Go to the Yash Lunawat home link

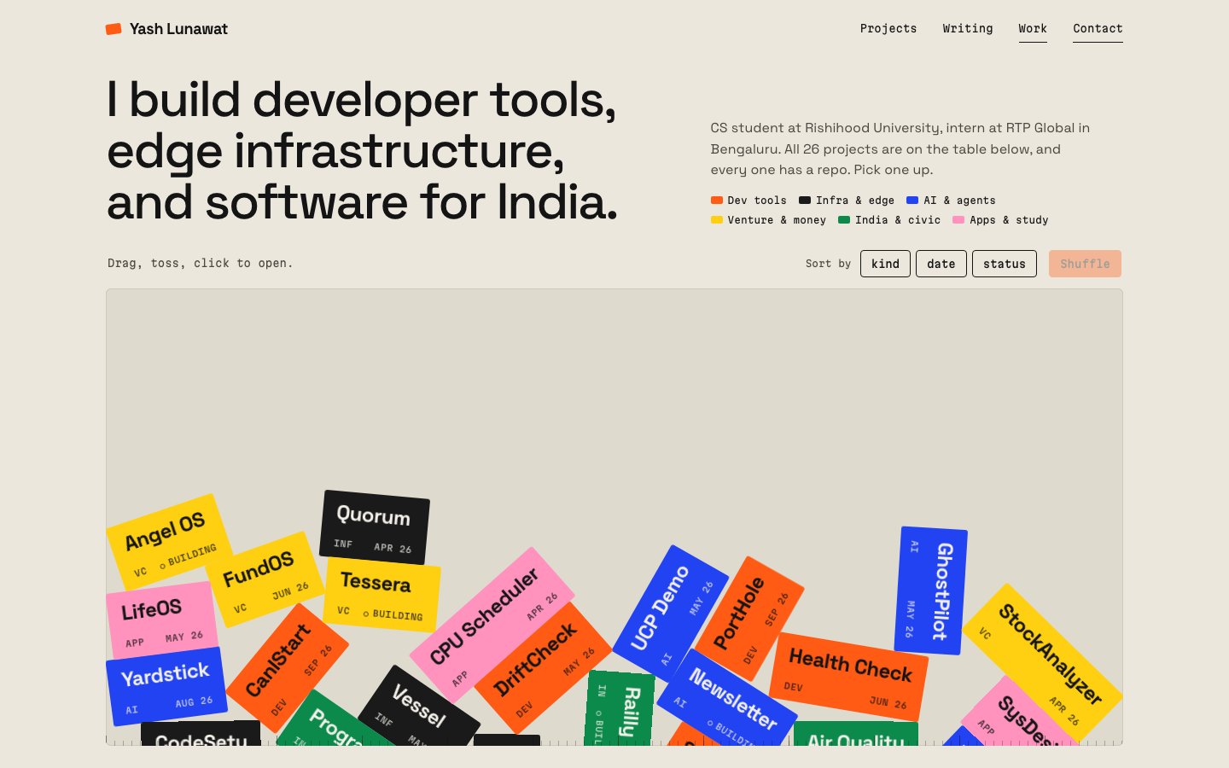tap(167, 29)
